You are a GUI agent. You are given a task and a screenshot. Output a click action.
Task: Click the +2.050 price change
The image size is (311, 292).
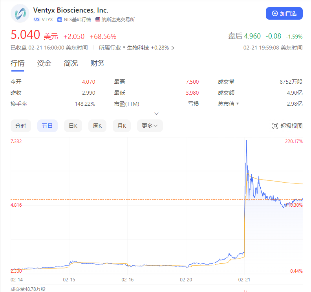[x=74, y=37]
